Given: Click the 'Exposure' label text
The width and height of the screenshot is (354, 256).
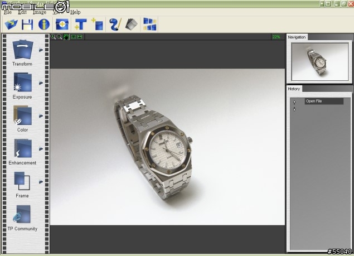Looking at the screenshot, I should (22, 97).
